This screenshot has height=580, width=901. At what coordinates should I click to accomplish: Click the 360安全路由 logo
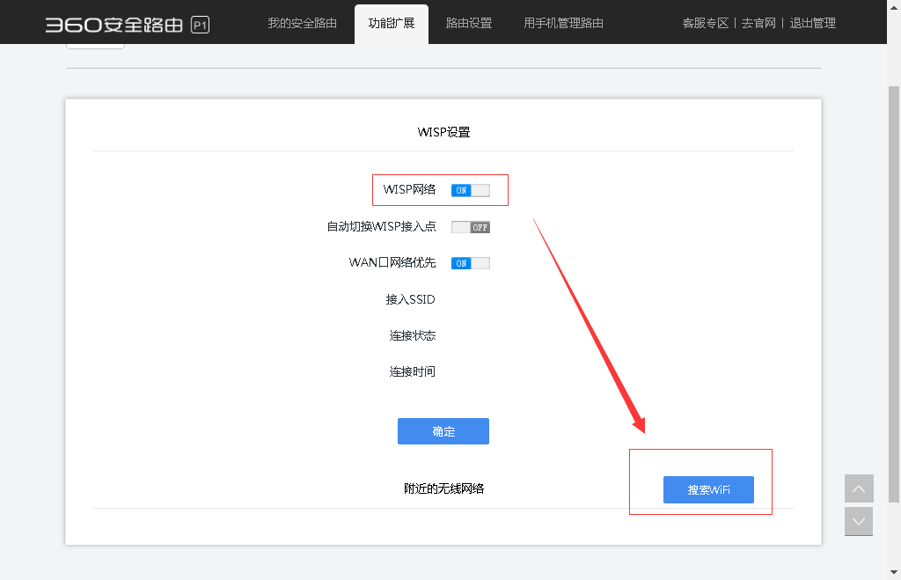(x=114, y=25)
